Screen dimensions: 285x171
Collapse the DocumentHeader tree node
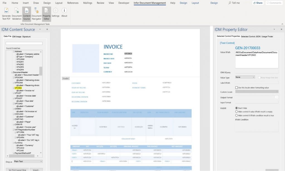pyautogui.click(x=12, y=72)
